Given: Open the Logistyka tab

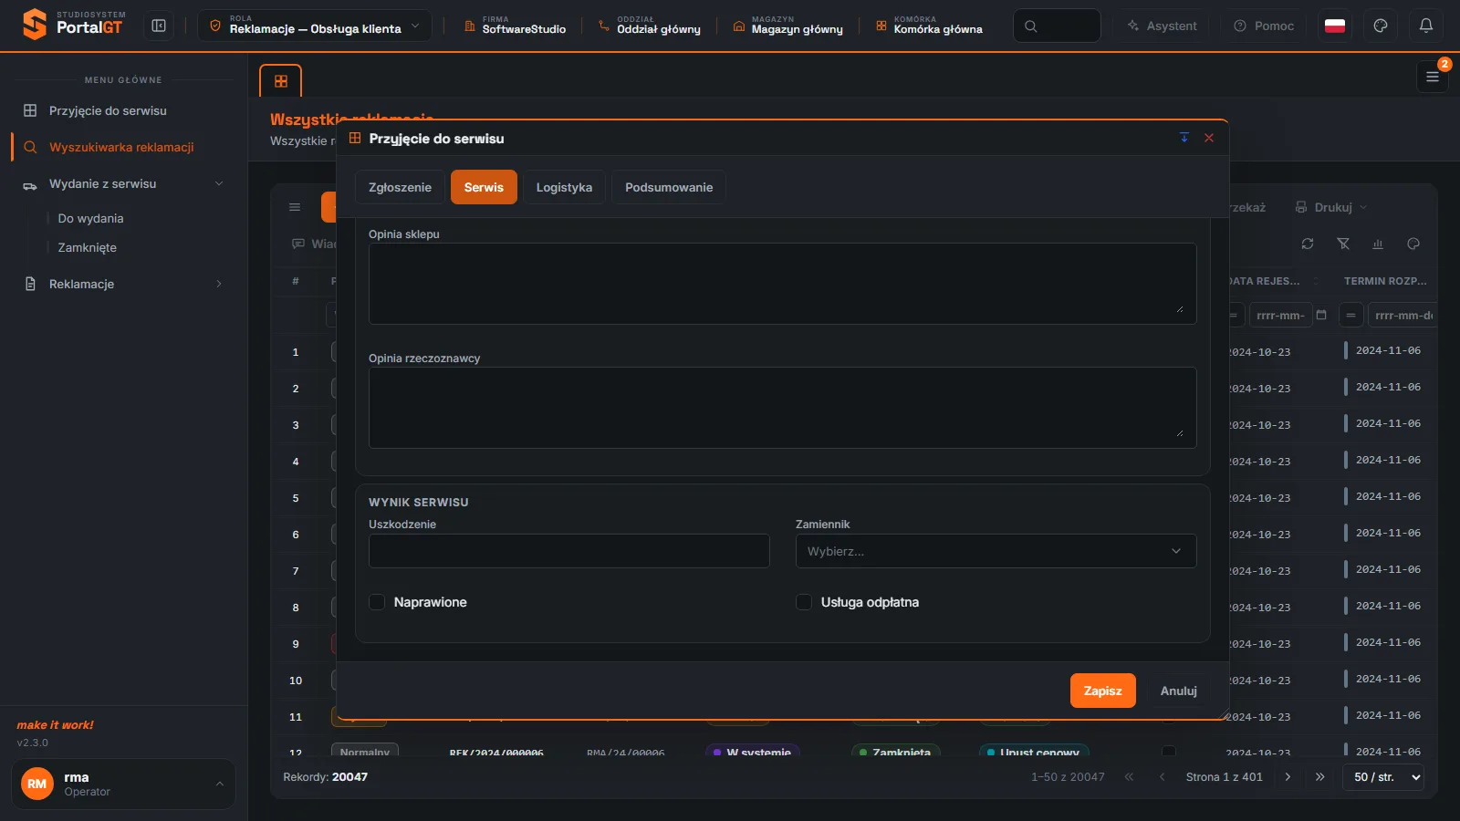Looking at the screenshot, I should coord(564,187).
